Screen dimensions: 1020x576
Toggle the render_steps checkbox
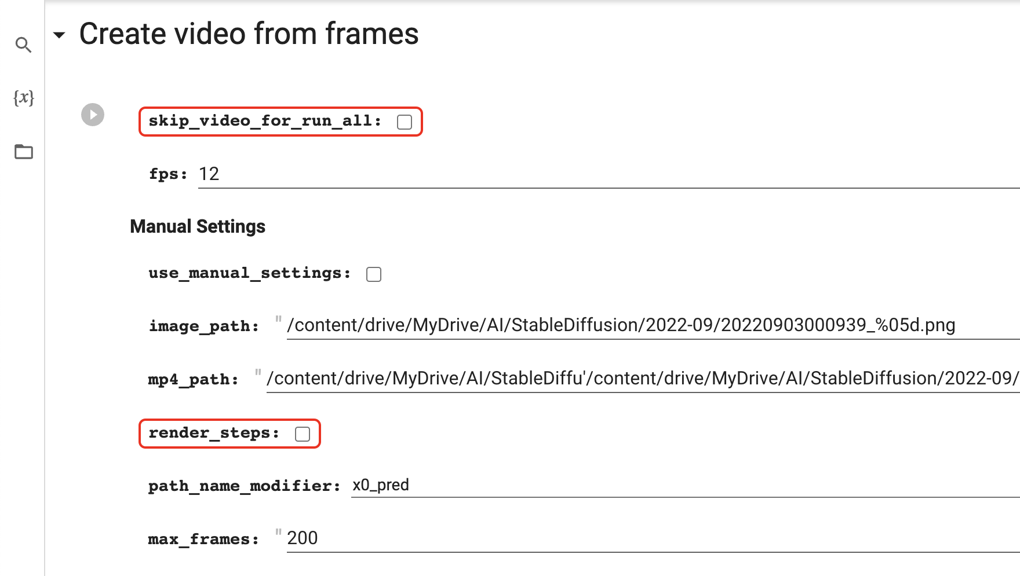(303, 434)
